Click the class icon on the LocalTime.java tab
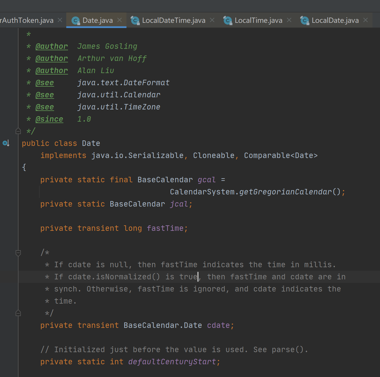 [227, 20]
